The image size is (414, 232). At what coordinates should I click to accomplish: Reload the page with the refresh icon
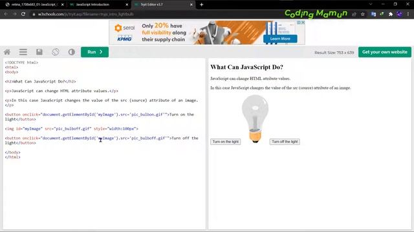(x=23, y=14)
